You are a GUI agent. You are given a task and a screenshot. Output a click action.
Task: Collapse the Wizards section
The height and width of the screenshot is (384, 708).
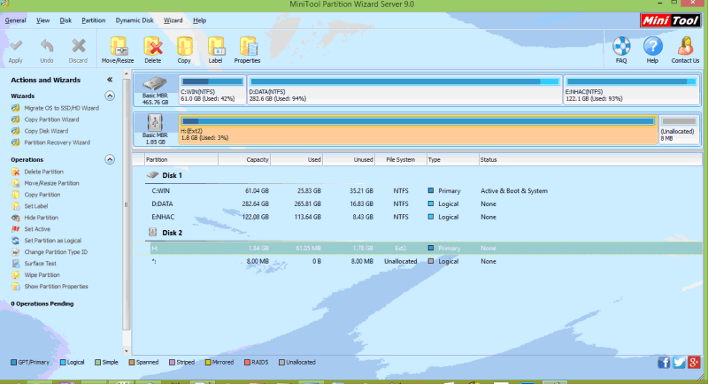(110, 96)
